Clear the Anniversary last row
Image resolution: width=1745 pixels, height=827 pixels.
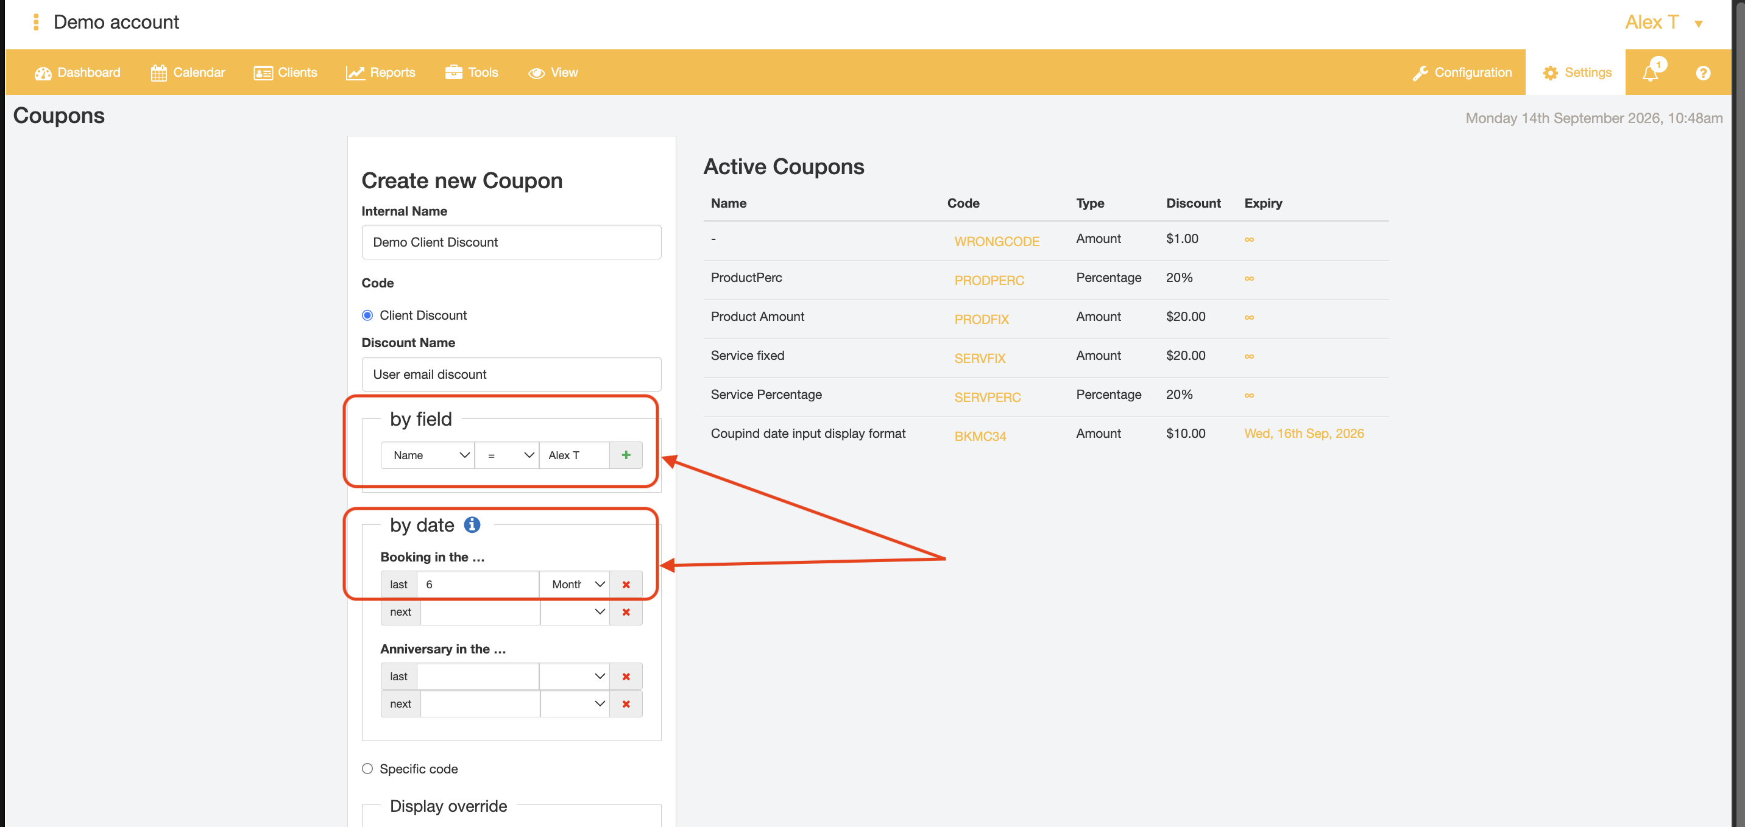pos(626,677)
